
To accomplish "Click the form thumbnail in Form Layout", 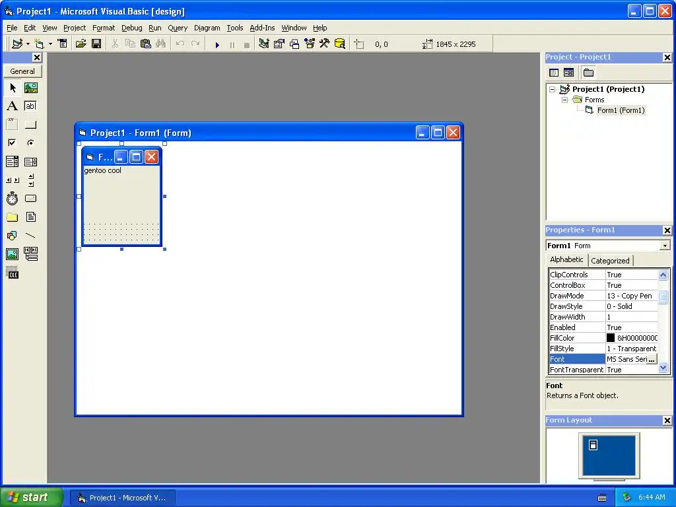I will pos(593,445).
